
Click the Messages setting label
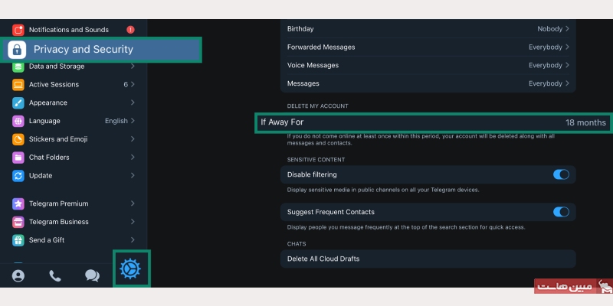303,83
